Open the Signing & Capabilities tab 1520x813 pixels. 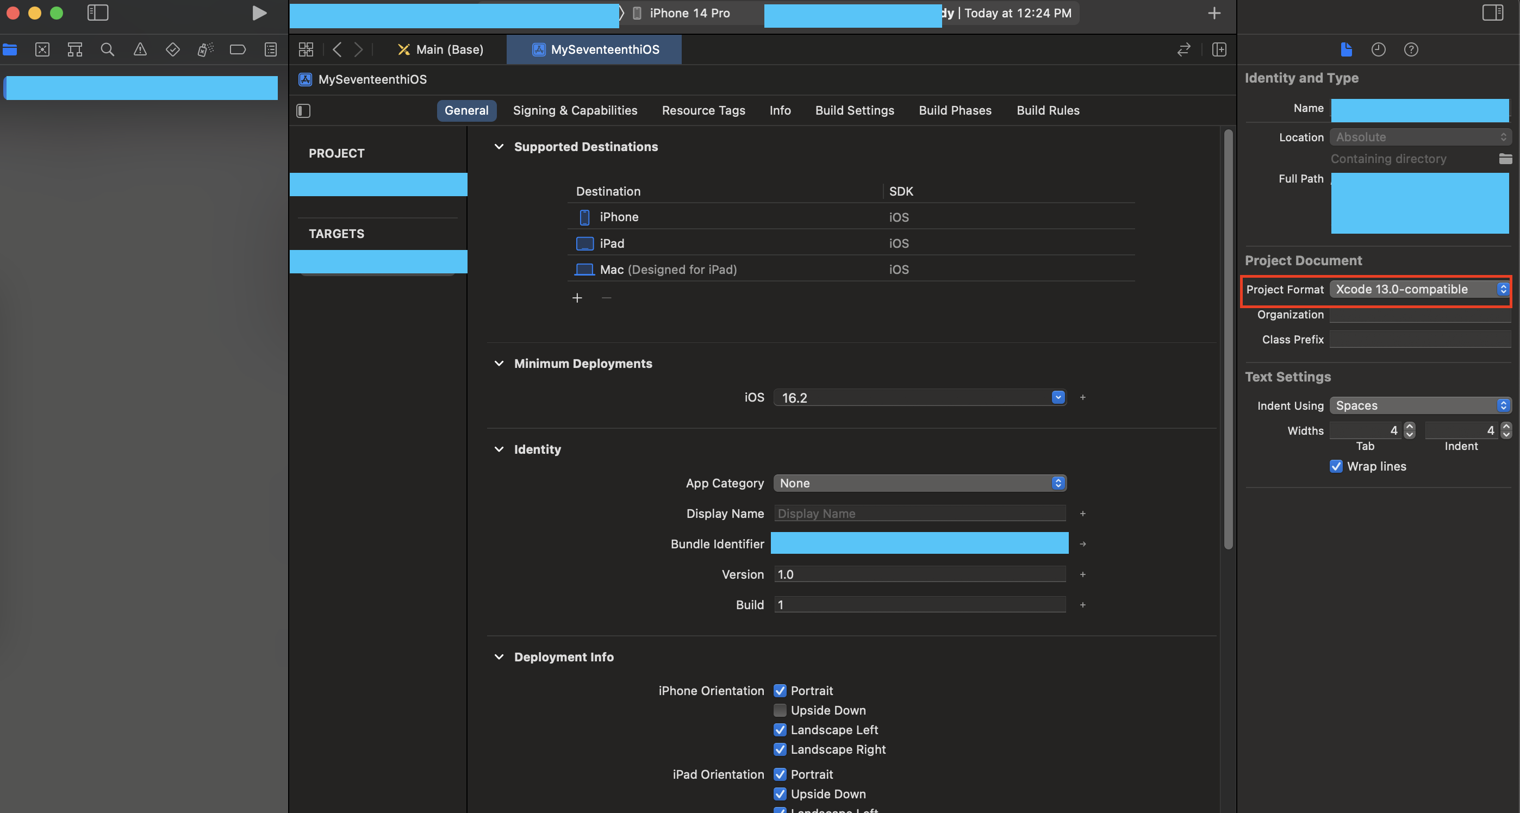tap(575, 110)
